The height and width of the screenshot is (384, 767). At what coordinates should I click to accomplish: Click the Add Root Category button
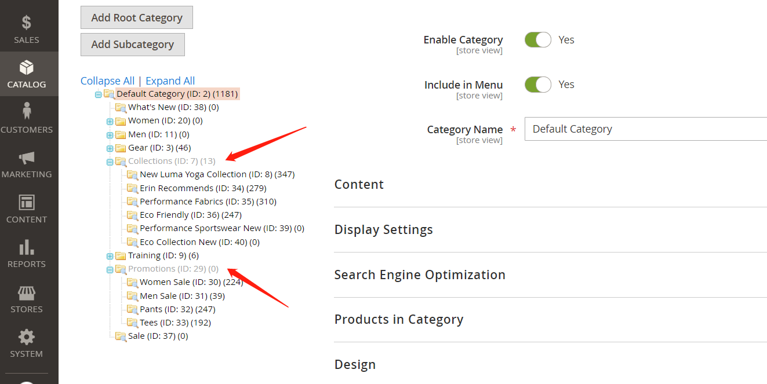[137, 17]
